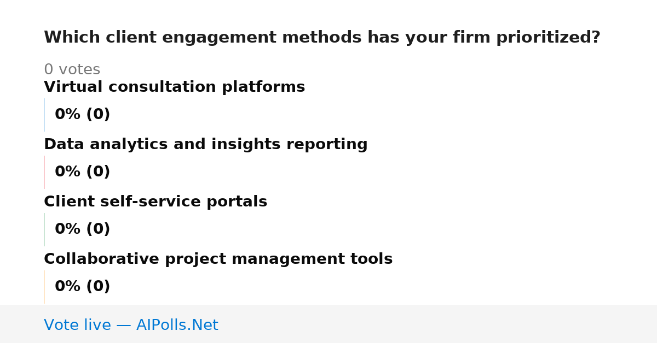Click 0% (0) result under Client self-service portals
This screenshot has width=657, height=343.
click(82, 229)
